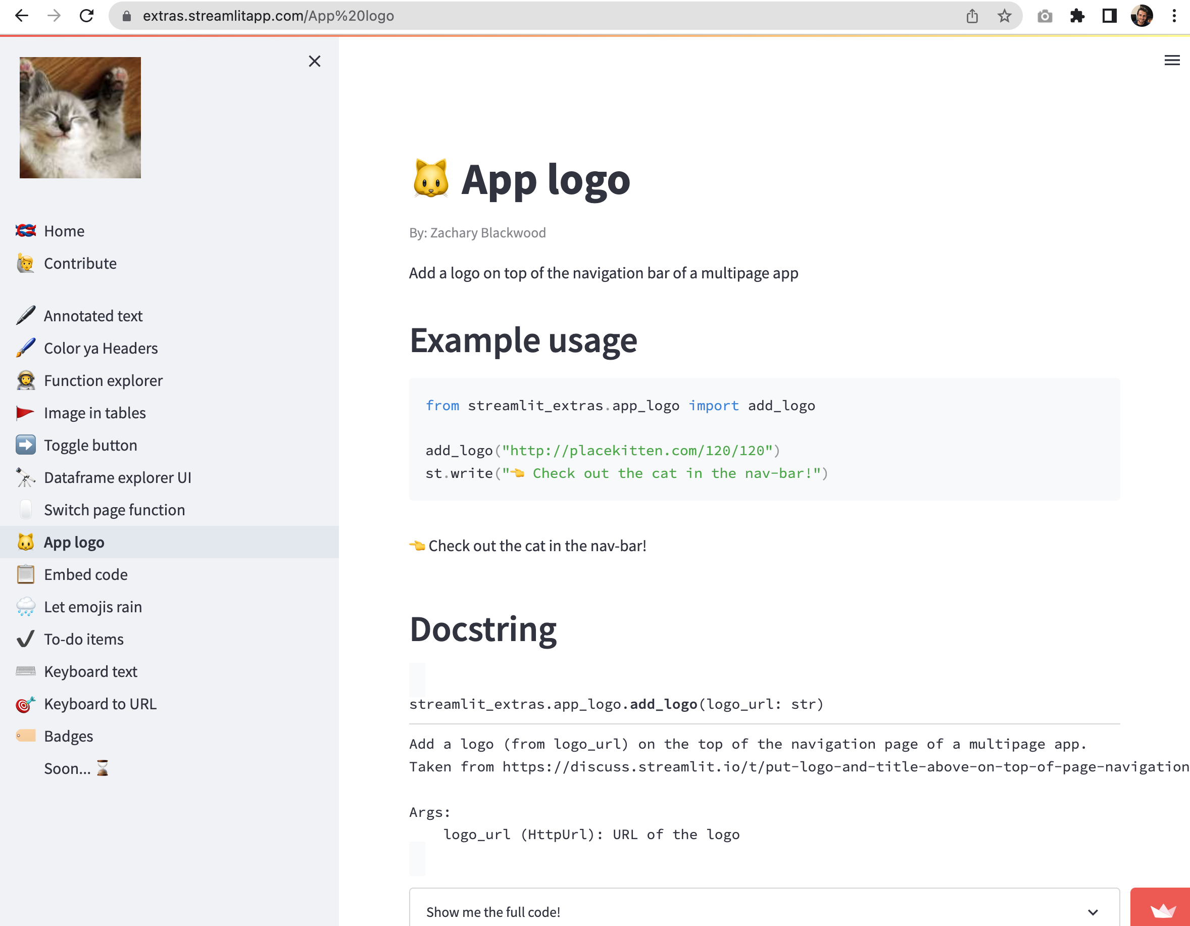The width and height of the screenshot is (1190, 926).
Task: Click the expander chevron arrow
Action: [1093, 912]
